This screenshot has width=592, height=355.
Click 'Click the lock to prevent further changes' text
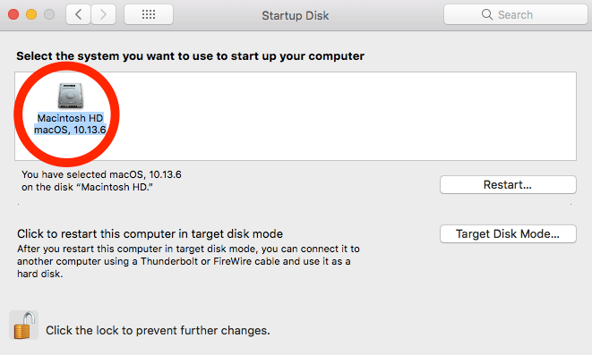158,331
